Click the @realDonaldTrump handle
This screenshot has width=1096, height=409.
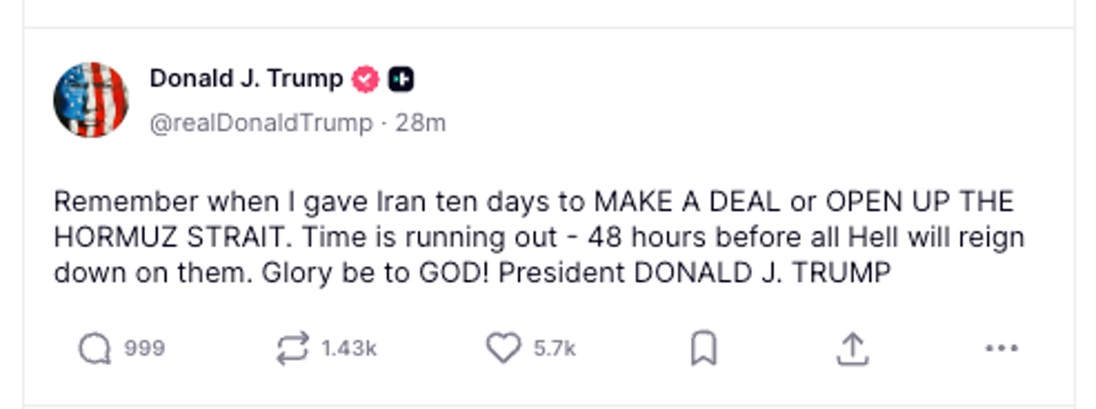[261, 123]
